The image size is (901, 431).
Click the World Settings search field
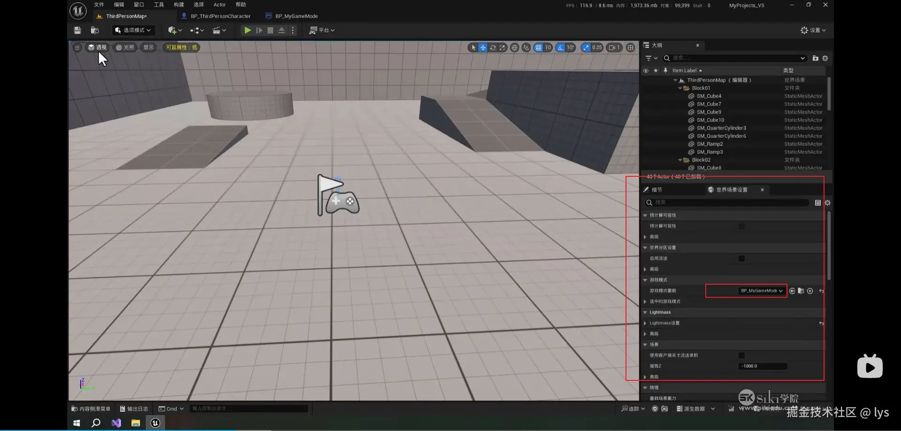tap(727, 203)
